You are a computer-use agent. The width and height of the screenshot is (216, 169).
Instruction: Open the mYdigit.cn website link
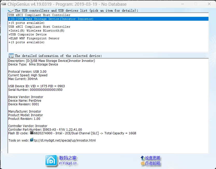[x=68, y=163]
